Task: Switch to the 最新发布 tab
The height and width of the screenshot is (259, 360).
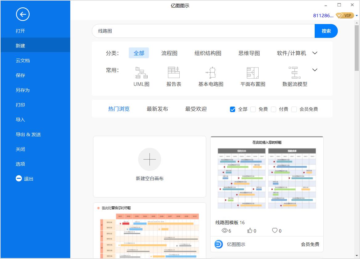Action: coord(157,109)
